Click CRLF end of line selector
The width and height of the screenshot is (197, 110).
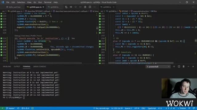tap(143, 108)
